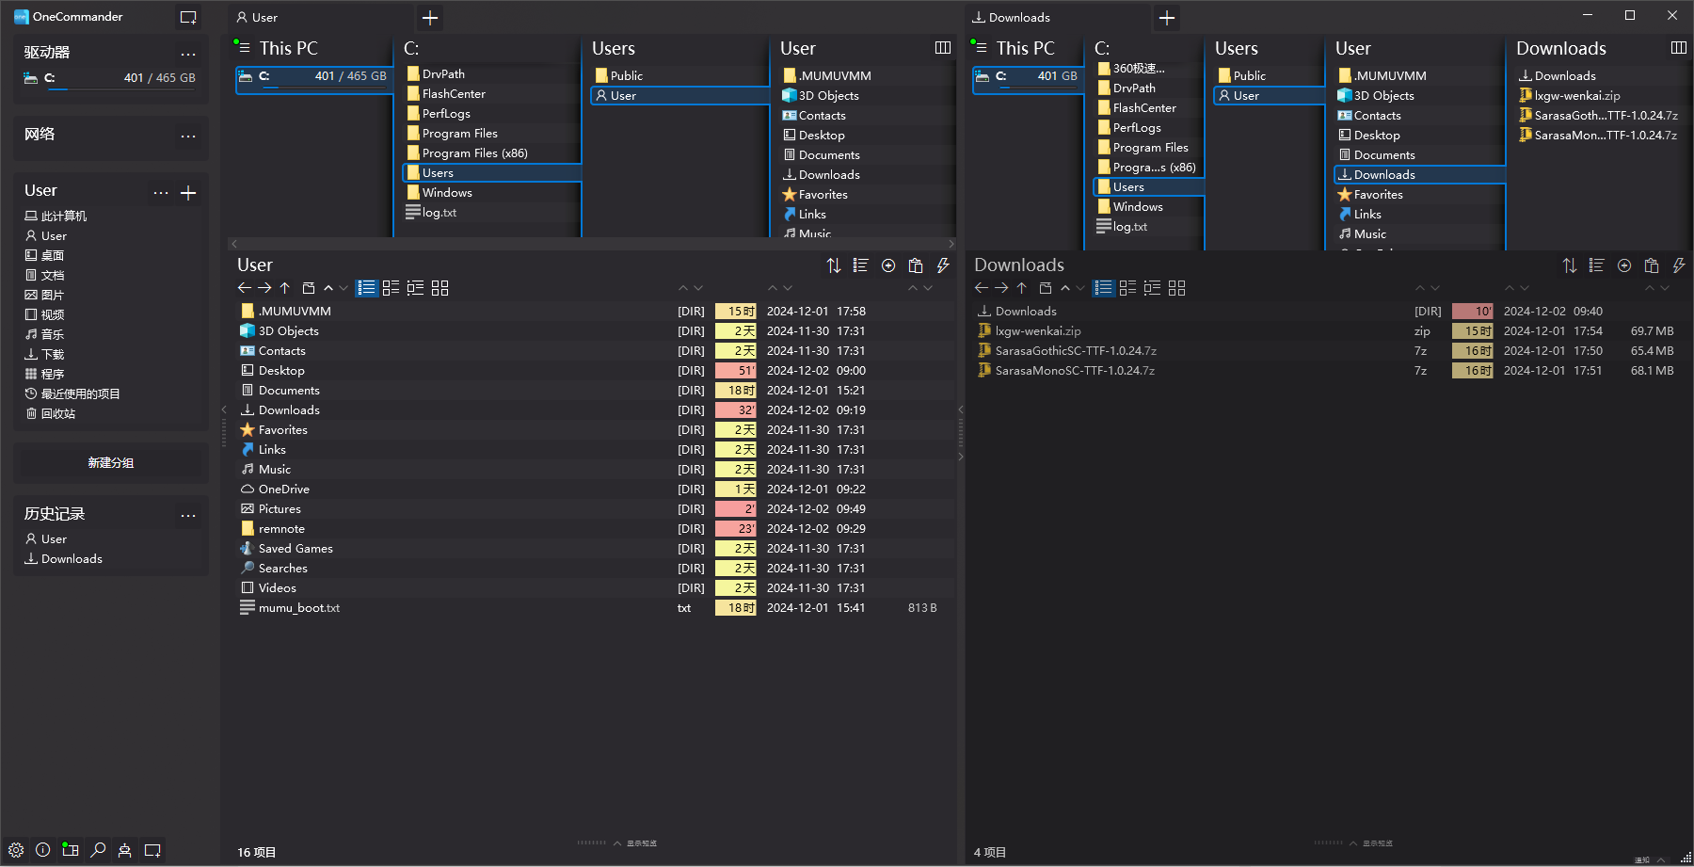This screenshot has height=867, width=1694.
Task: Open the robot automation icon
Action: point(125,850)
